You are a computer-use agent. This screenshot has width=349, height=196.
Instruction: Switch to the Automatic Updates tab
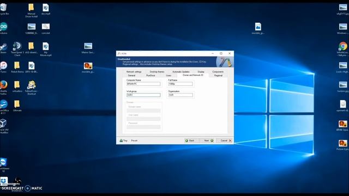[181, 72]
